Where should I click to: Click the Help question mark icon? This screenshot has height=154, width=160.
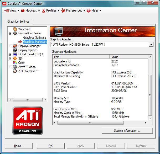89,10
